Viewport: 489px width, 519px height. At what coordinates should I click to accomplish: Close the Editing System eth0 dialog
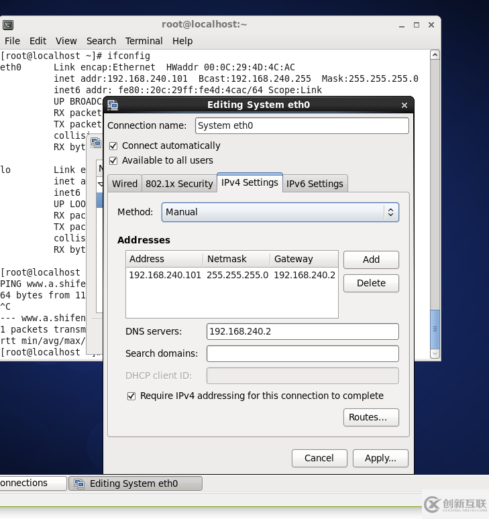[404, 105]
